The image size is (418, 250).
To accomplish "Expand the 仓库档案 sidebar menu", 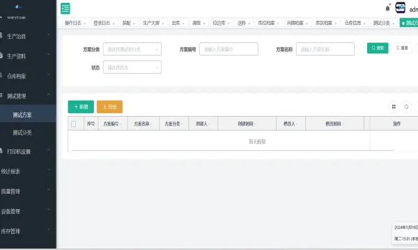I will point(28,76).
